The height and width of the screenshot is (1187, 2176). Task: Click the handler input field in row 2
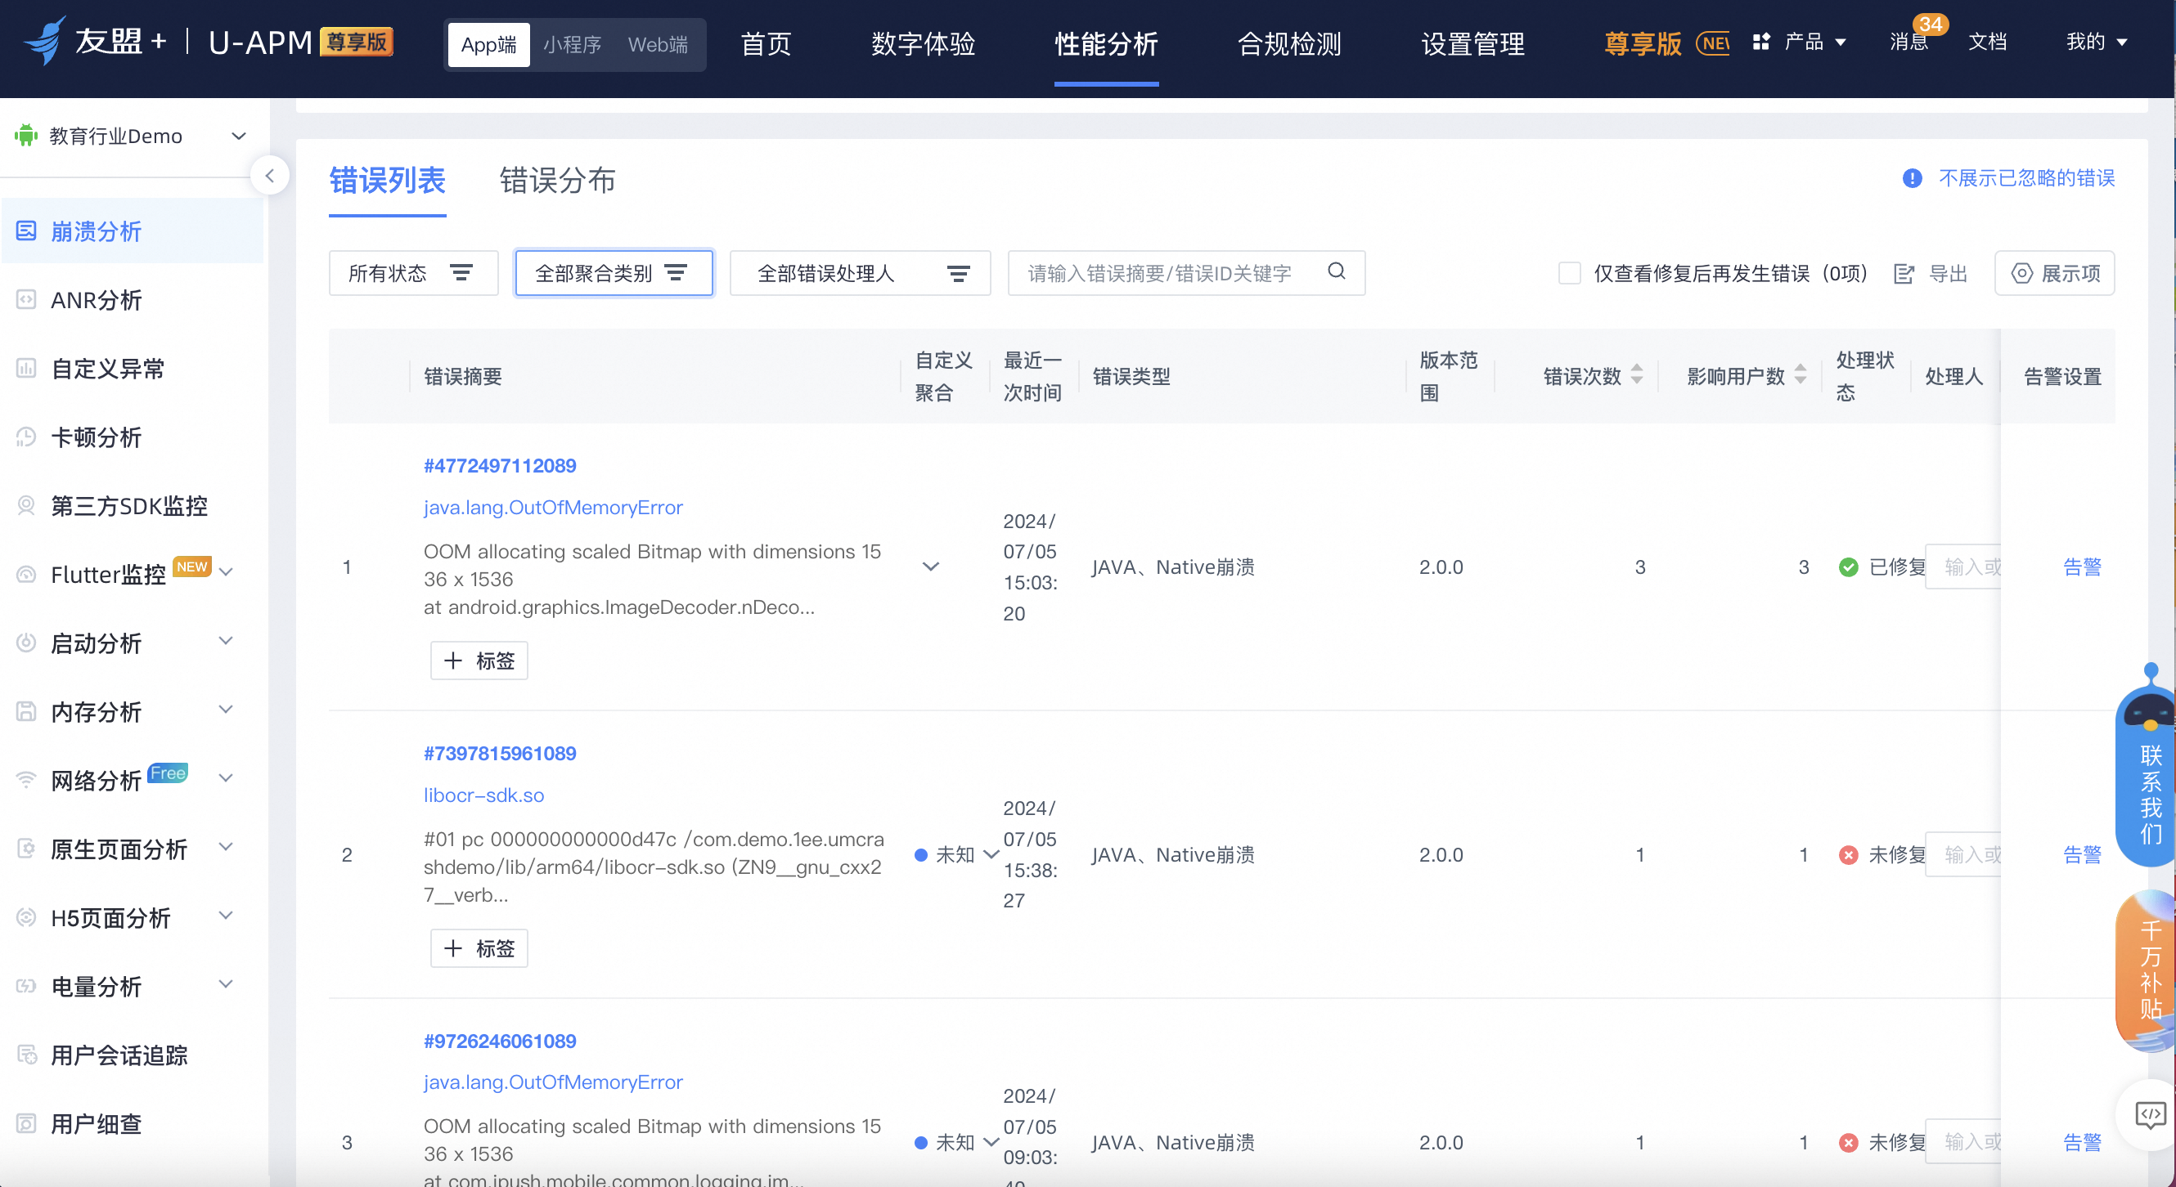click(1963, 854)
